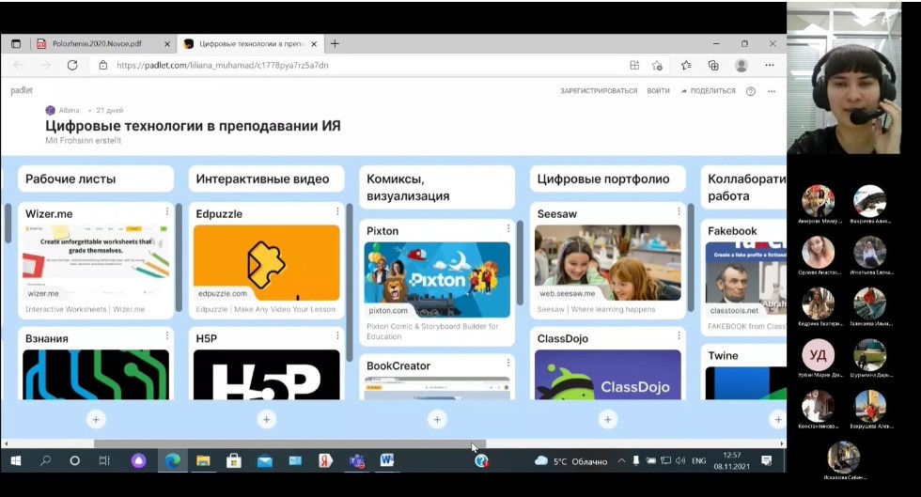Show hidden system tray icons chevron
This screenshot has height=497, width=921.
(x=621, y=461)
